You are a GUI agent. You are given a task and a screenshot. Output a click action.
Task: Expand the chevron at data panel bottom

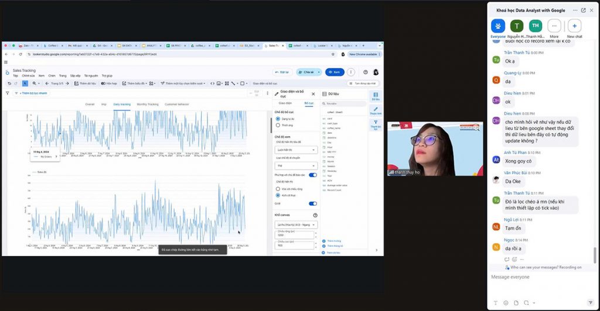tap(377, 250)
